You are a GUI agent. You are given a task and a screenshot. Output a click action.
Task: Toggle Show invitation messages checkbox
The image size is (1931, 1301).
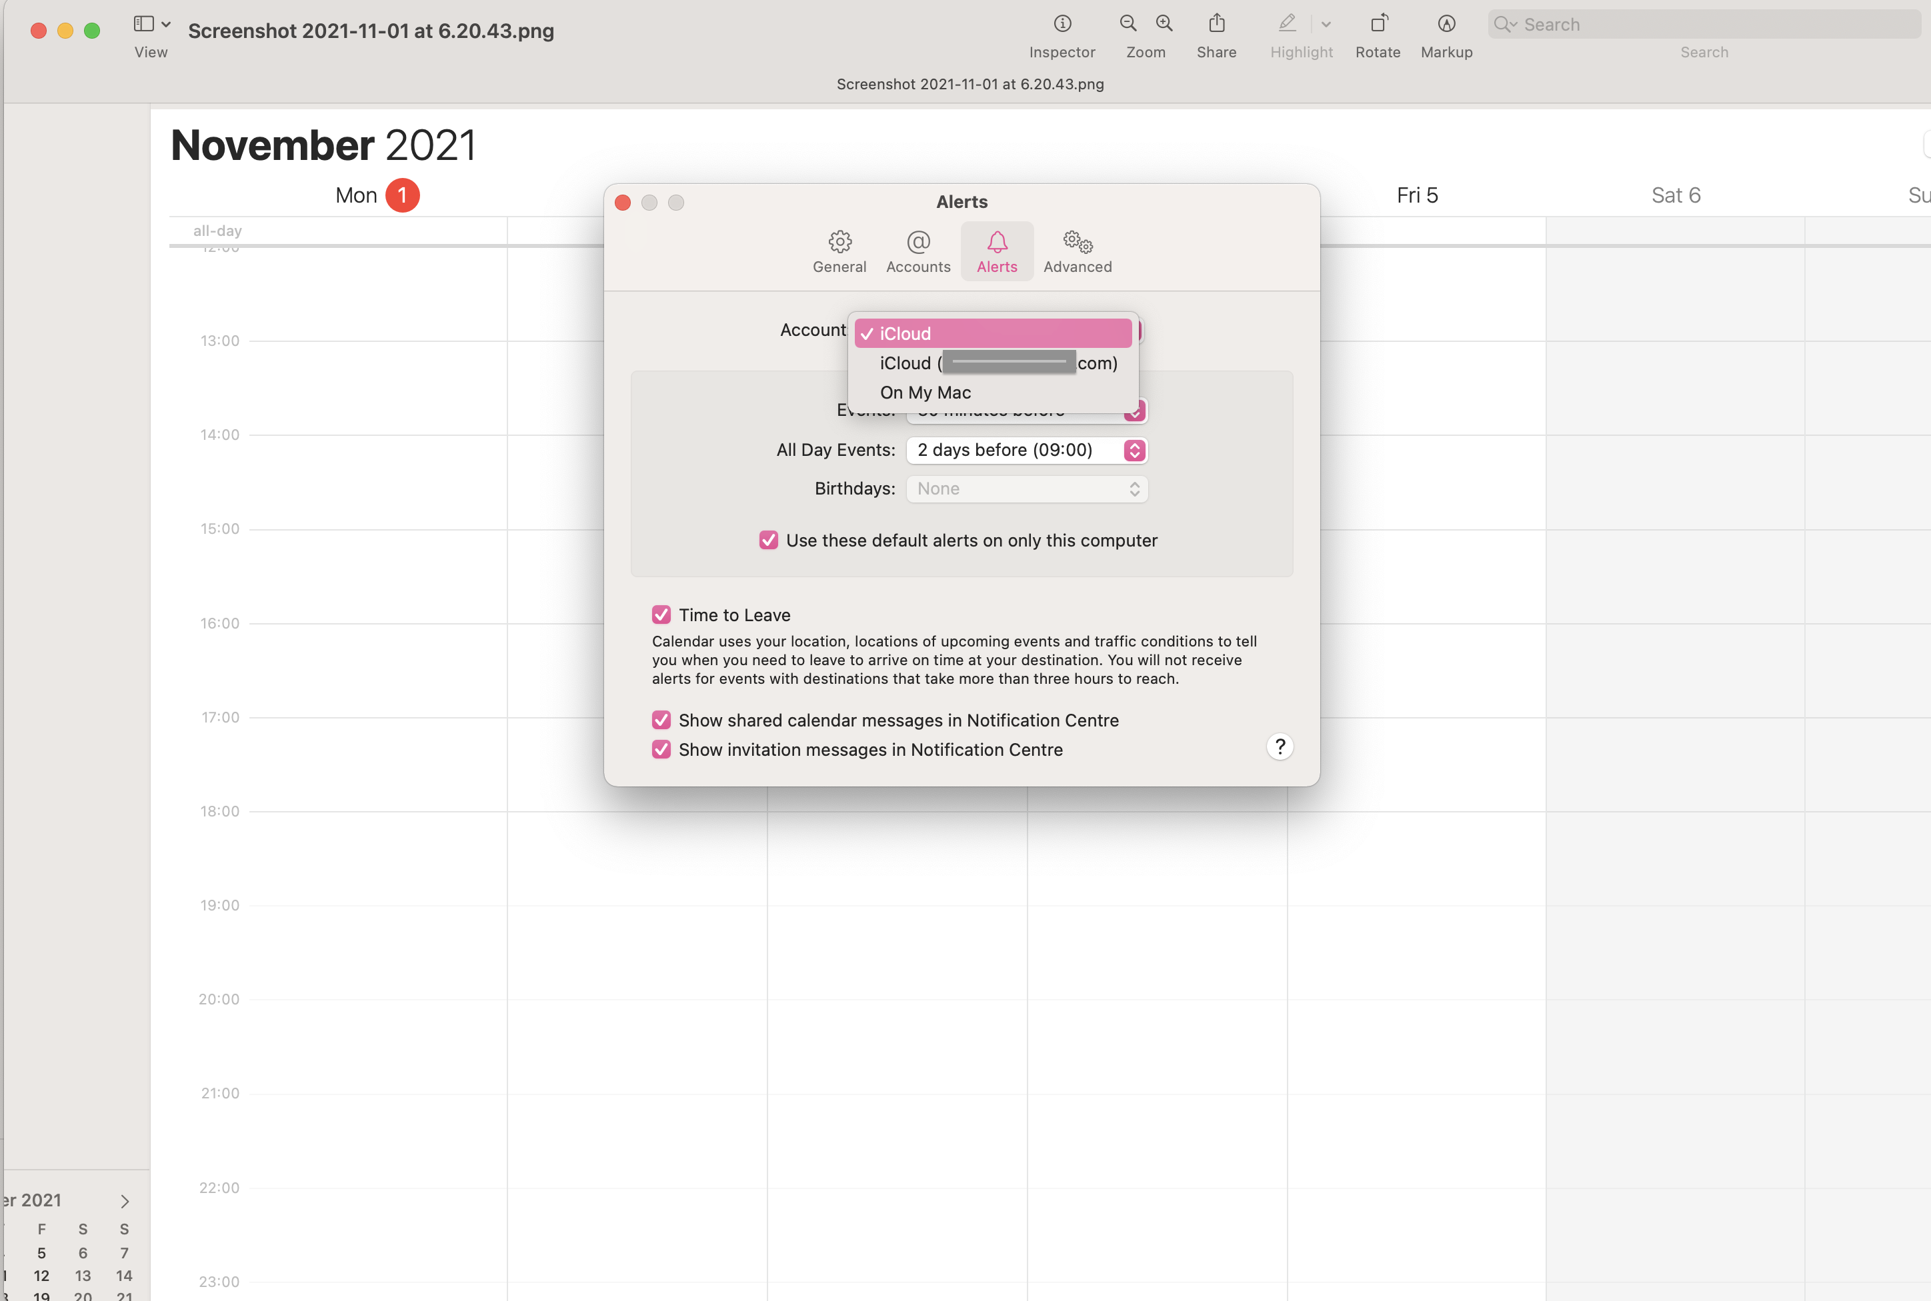tap(661, 749)
